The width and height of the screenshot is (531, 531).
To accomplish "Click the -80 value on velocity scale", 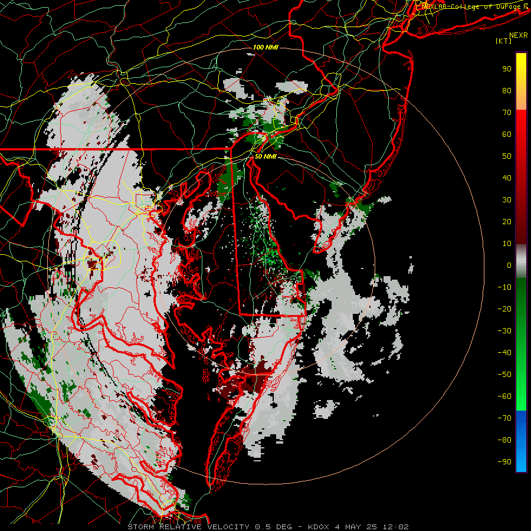I will tap(504, 440).
